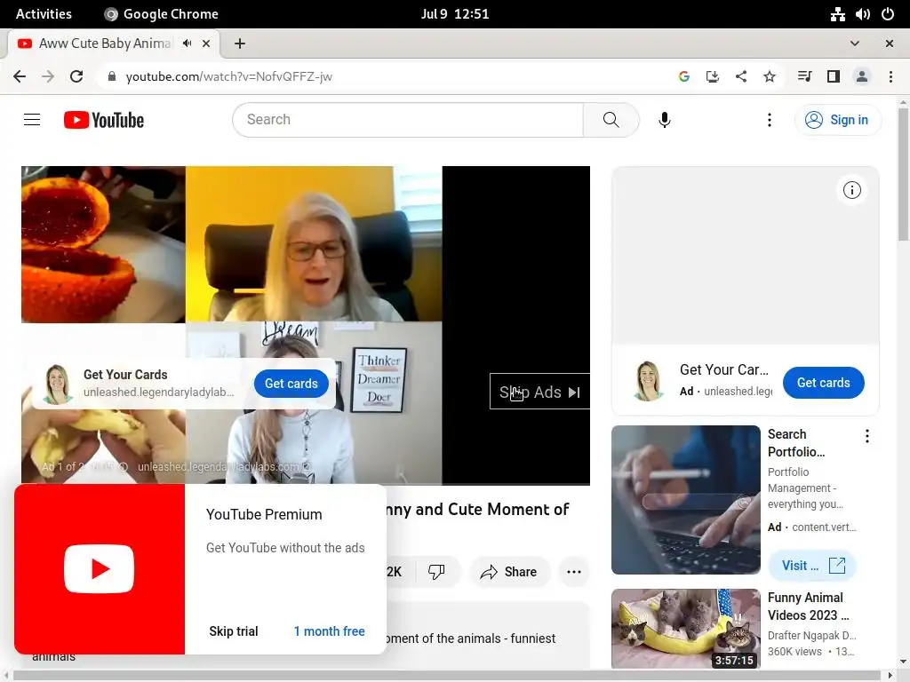Click the search magnifier button

(611, 120)
